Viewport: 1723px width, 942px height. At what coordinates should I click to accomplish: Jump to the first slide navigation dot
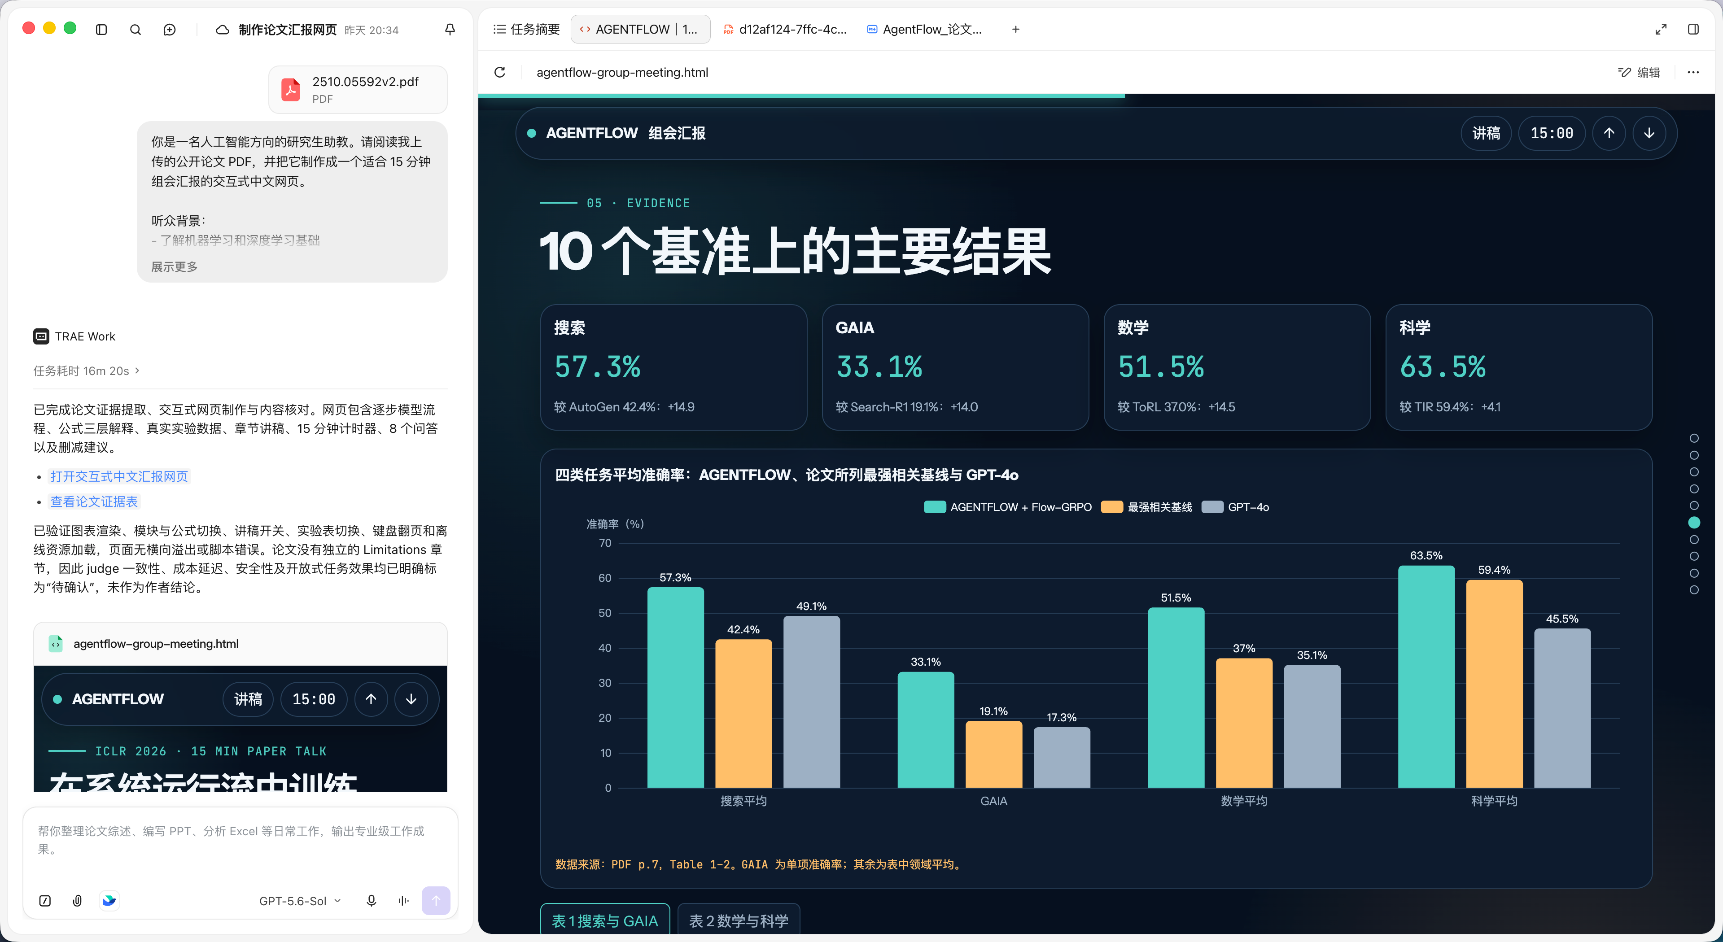click(1693, 439)
